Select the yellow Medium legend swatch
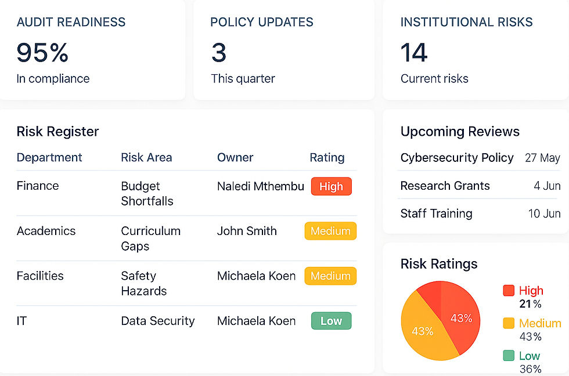This screenshot has height=376, width=569. 509,323
